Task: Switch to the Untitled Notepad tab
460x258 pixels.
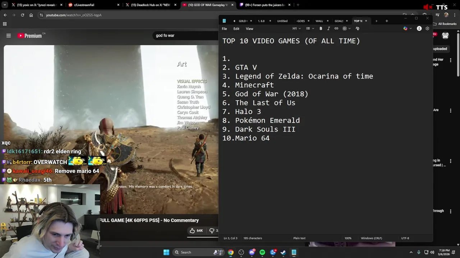Action: click(x=282, y=21)
